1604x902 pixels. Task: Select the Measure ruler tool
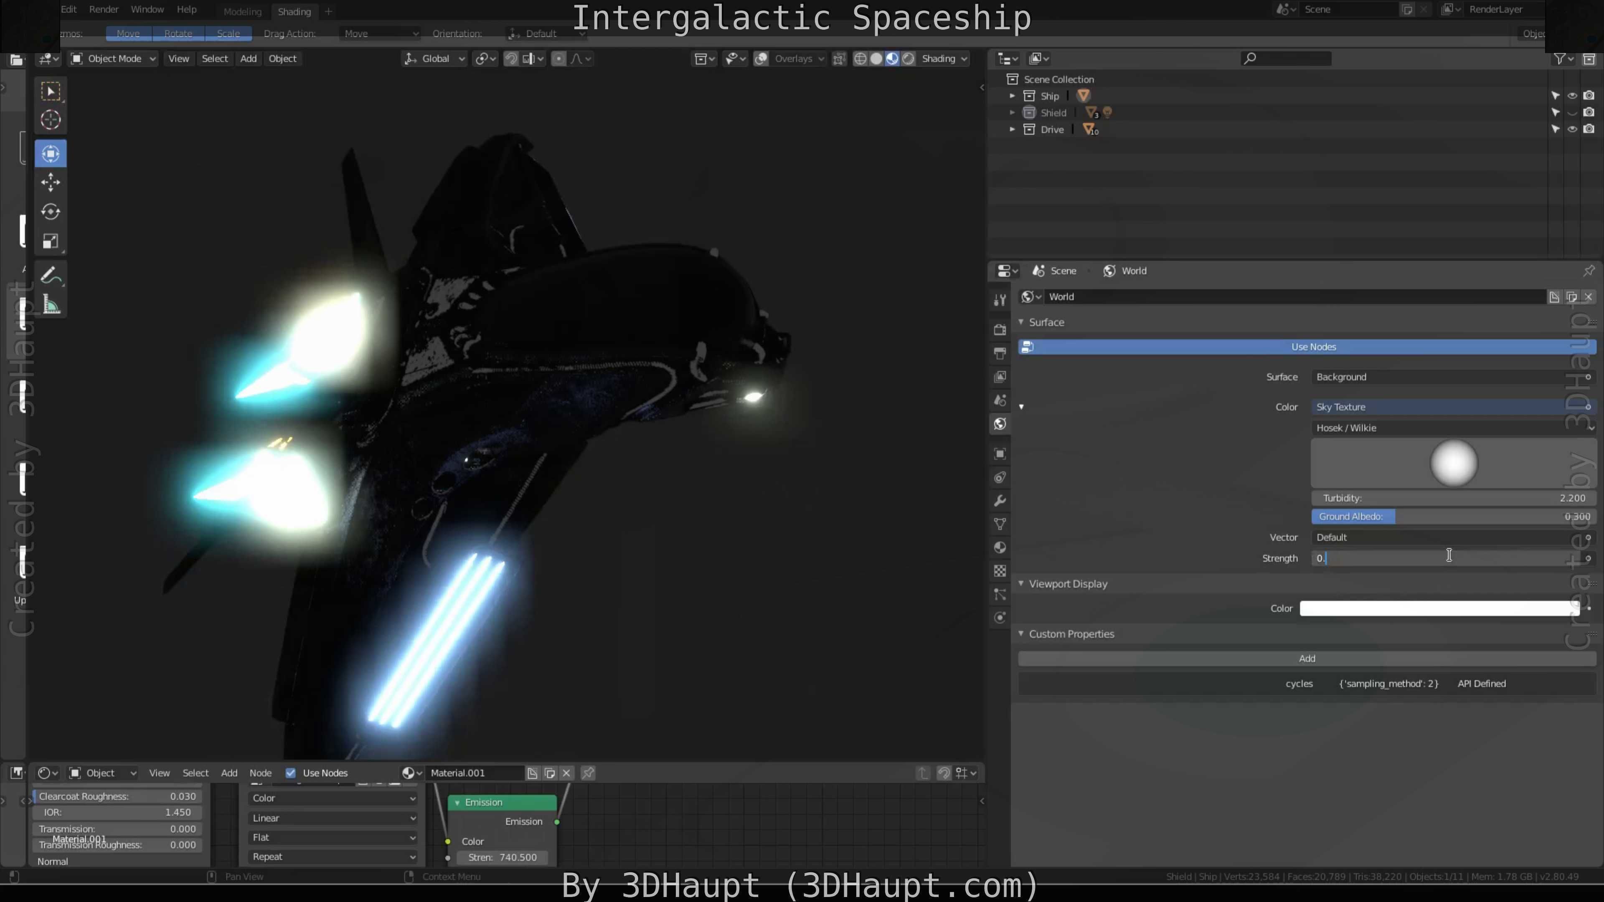(x=51, y=305)
